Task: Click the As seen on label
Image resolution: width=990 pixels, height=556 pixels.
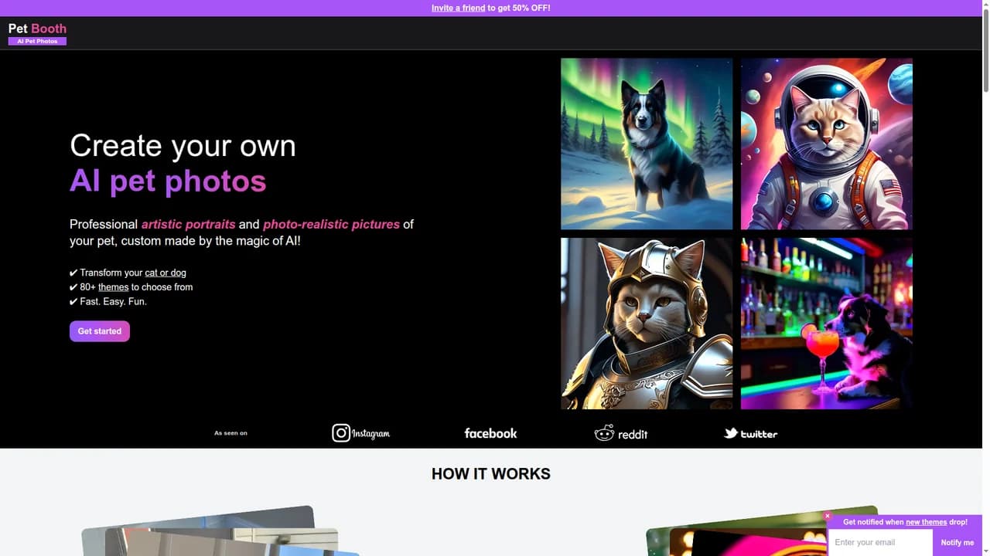Action: pyautogui.click(x=230, y=433)
